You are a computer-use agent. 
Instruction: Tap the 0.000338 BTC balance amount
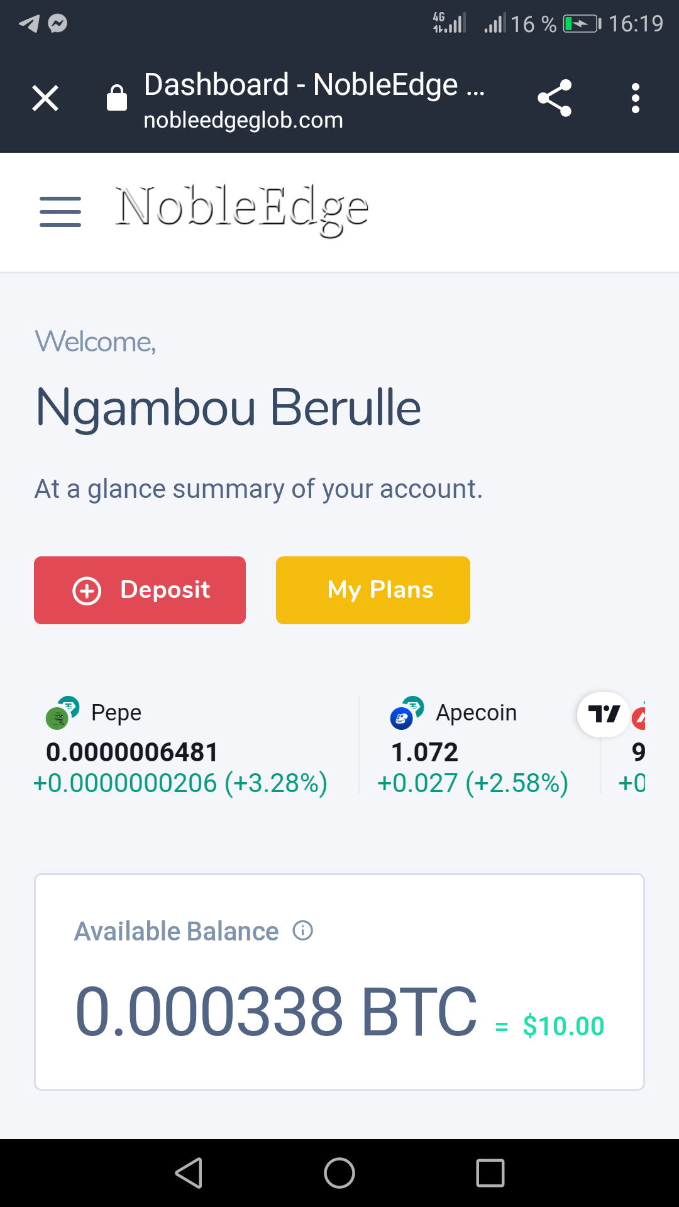click(x=276, y=1011)
